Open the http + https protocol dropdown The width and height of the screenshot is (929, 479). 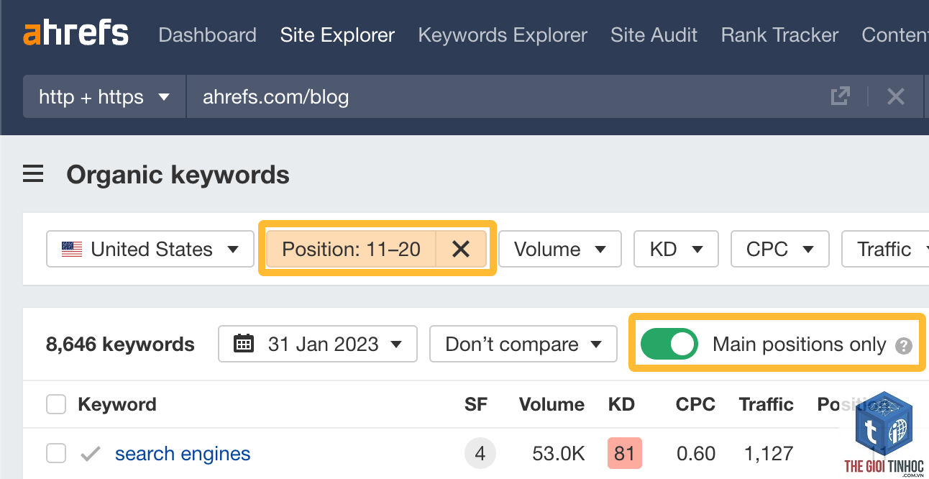[x=104, y=96]
